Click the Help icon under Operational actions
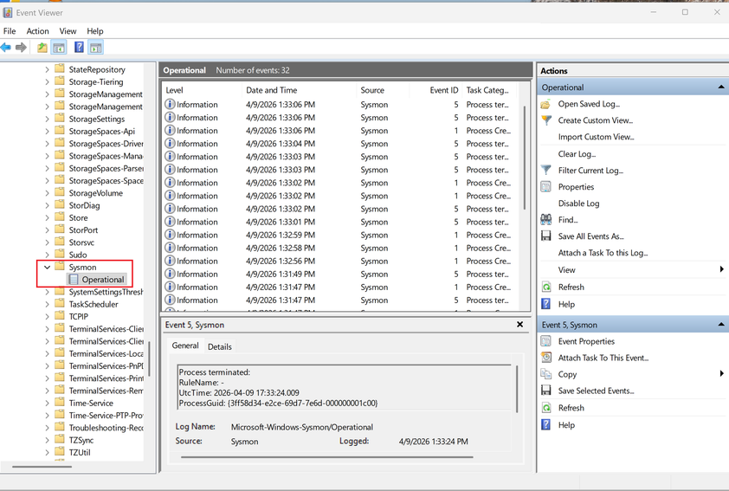This screenshot has height=491, width=729. coord(545,304)
